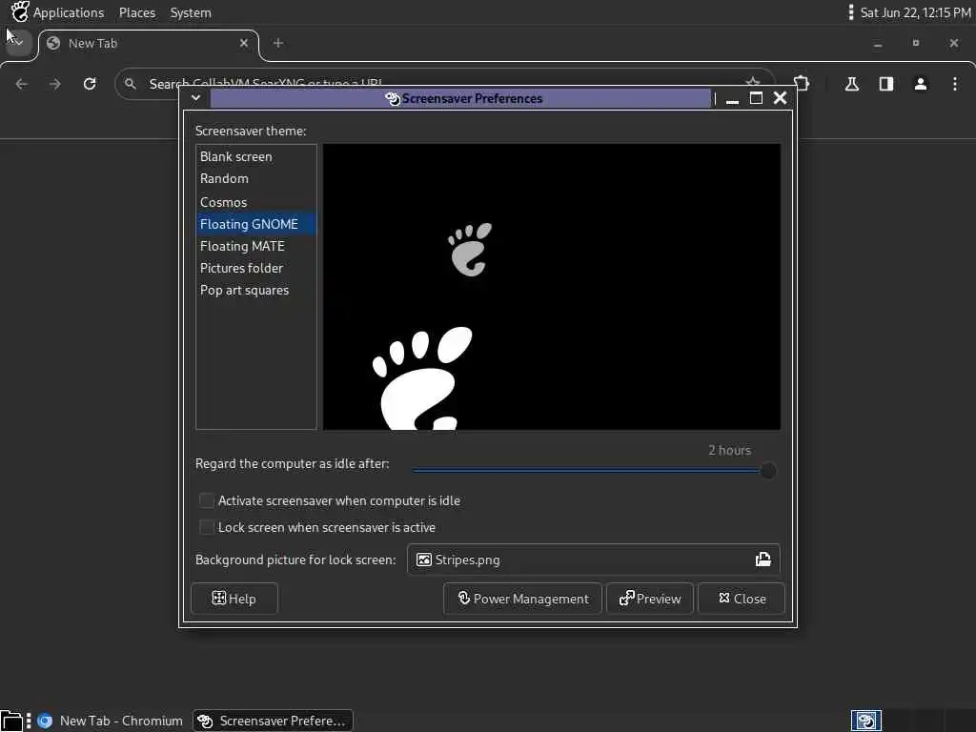This screenshot has width=976, height=732.
Task: Open the System menu
Action: [191, 12]
